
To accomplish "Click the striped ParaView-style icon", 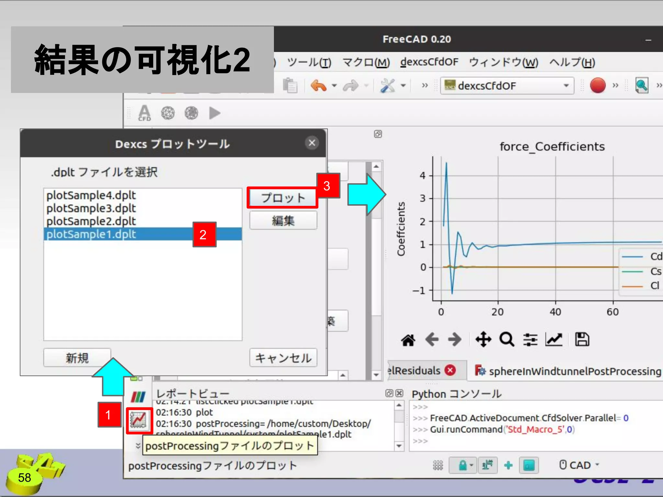I will (x=138, y=397).
